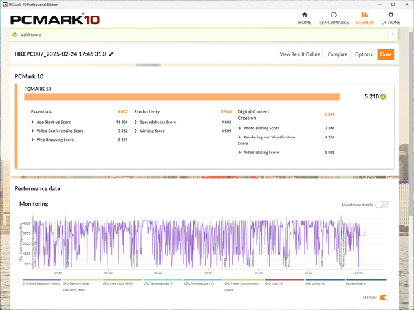Toggle CPU Temperature legend swatch
The image size is (414, 310).
point(163,280)
